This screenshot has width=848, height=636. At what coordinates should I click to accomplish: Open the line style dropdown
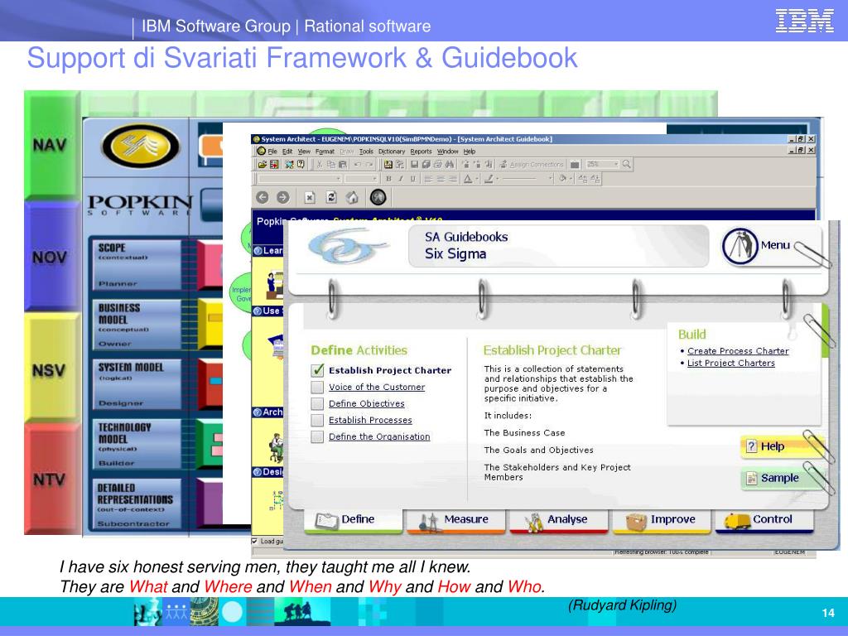tap(550, 179)
